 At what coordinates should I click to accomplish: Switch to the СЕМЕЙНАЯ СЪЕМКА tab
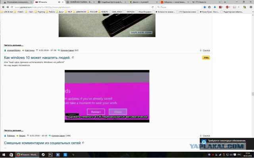click(80, 2)
